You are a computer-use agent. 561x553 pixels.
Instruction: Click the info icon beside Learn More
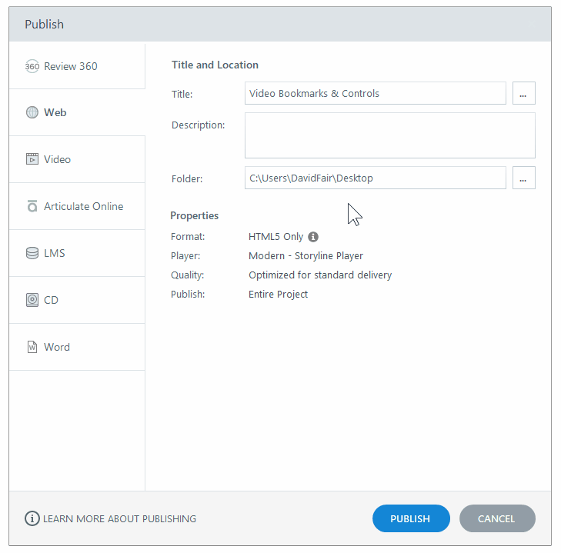tap(32, 518)
